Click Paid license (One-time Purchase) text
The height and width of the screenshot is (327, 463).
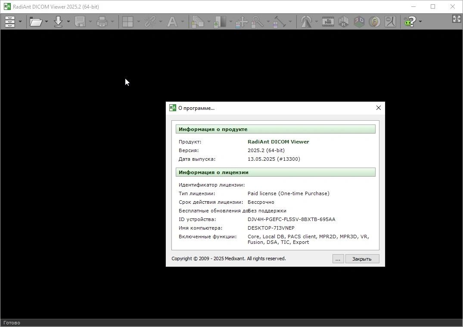288,193
